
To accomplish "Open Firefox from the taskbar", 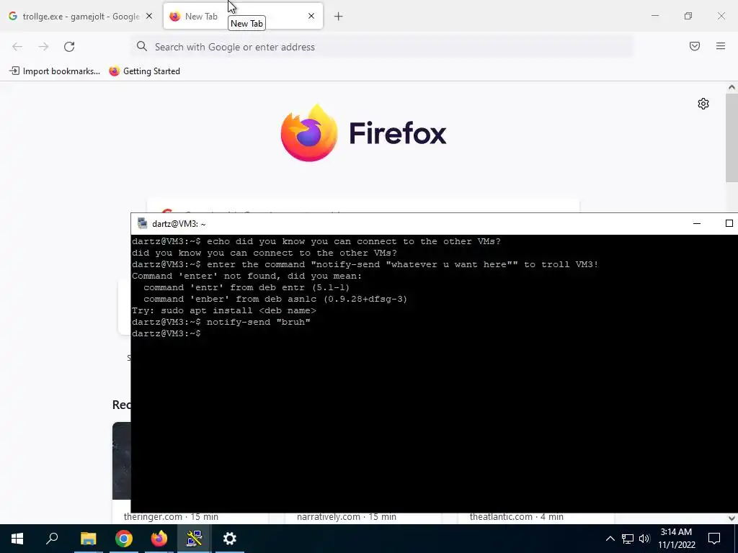I will pos(159,539).
